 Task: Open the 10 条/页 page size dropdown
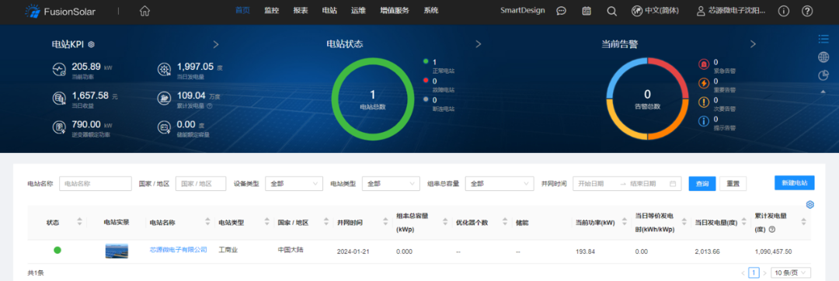791,272
